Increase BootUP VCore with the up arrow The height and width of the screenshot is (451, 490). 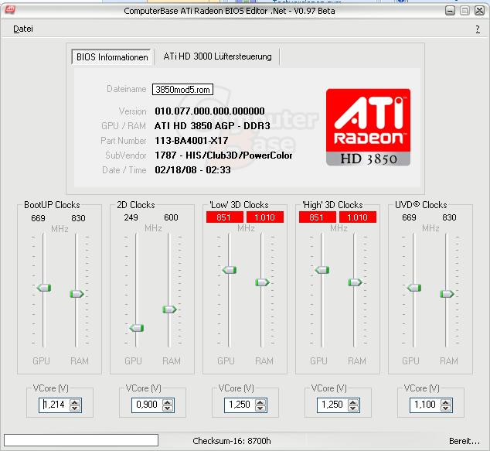(75, 402)
